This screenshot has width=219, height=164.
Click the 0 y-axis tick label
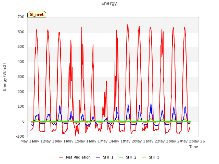[23, 122]
